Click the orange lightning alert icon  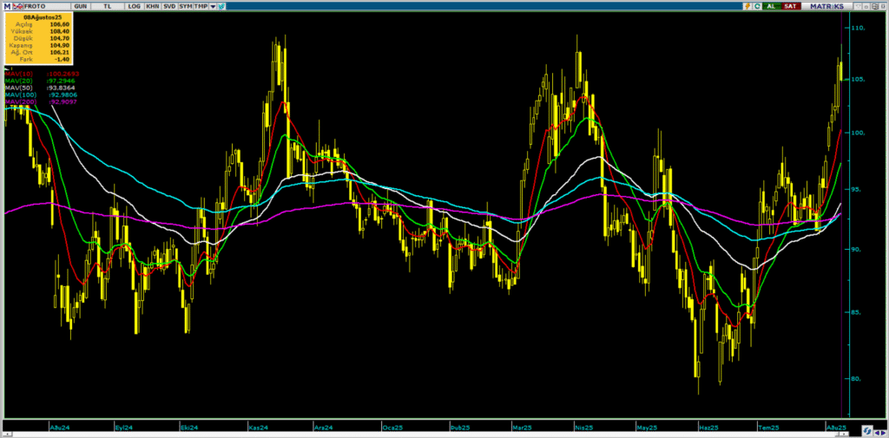[746, 6]
